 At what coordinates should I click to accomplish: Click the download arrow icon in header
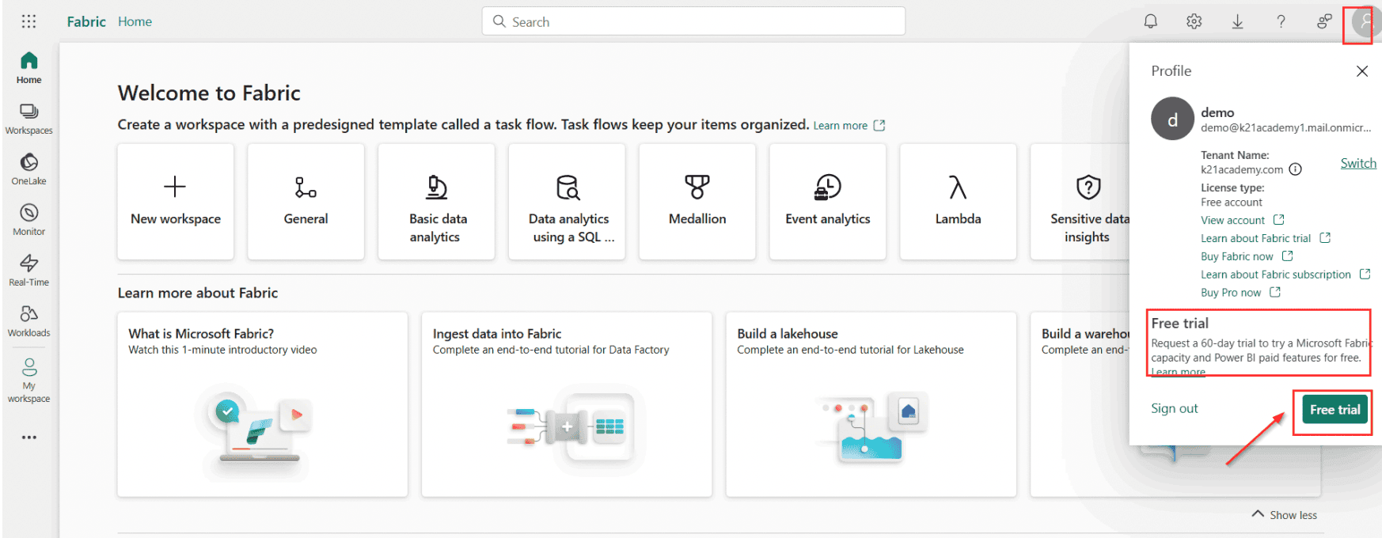[x=1237, y=21]
